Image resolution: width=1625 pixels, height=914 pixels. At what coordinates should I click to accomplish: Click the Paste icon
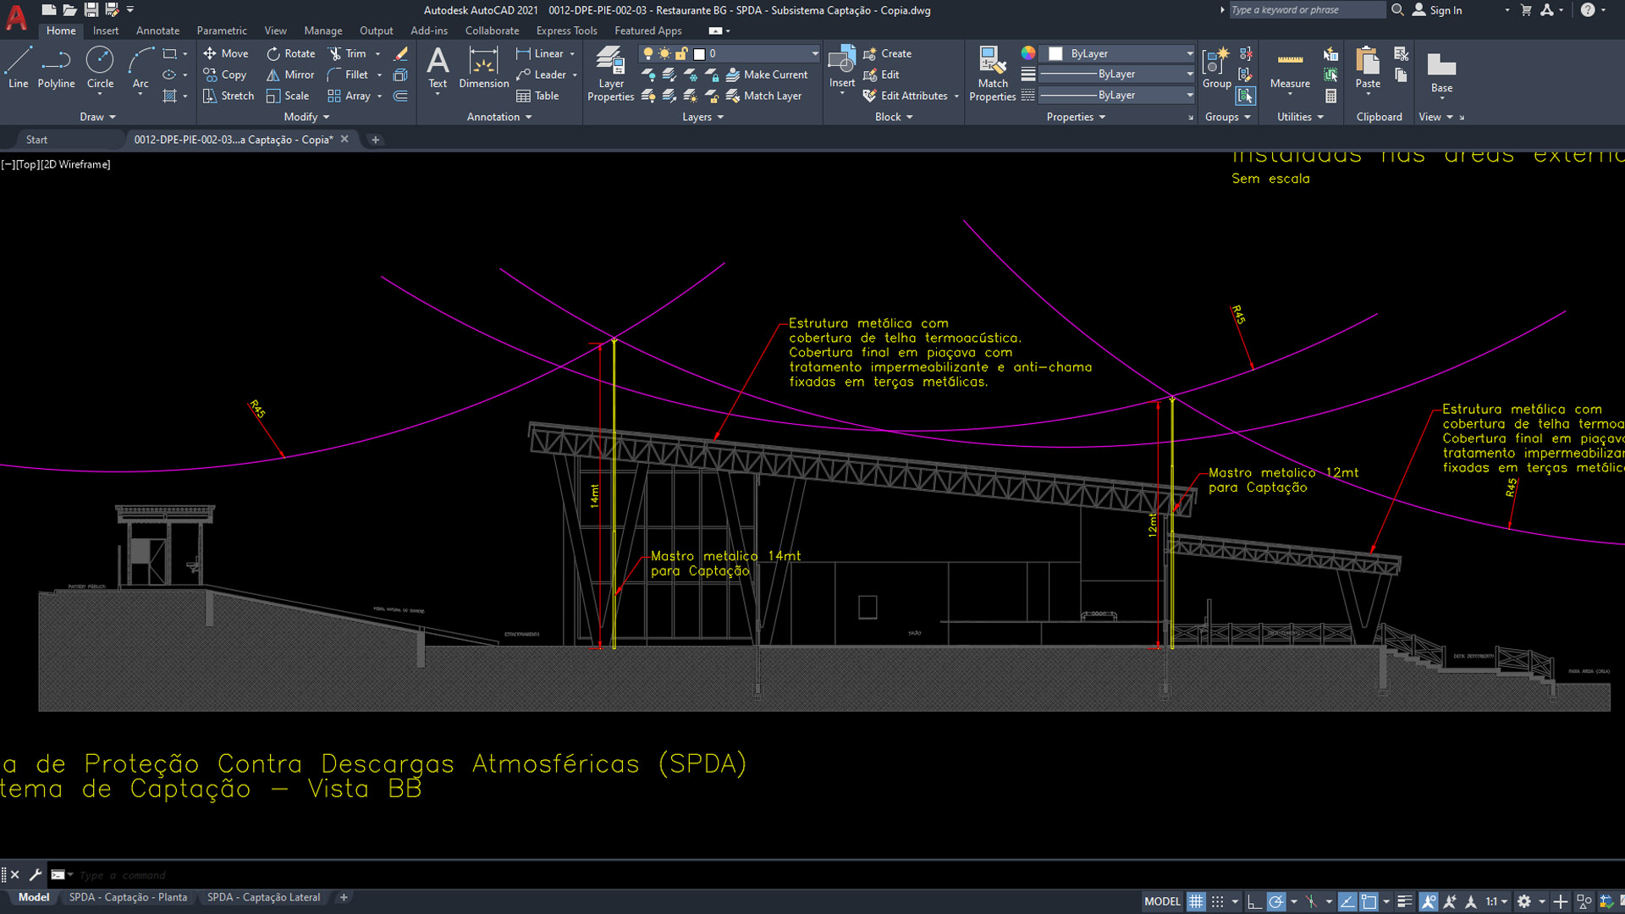(x=1368, y=68)
